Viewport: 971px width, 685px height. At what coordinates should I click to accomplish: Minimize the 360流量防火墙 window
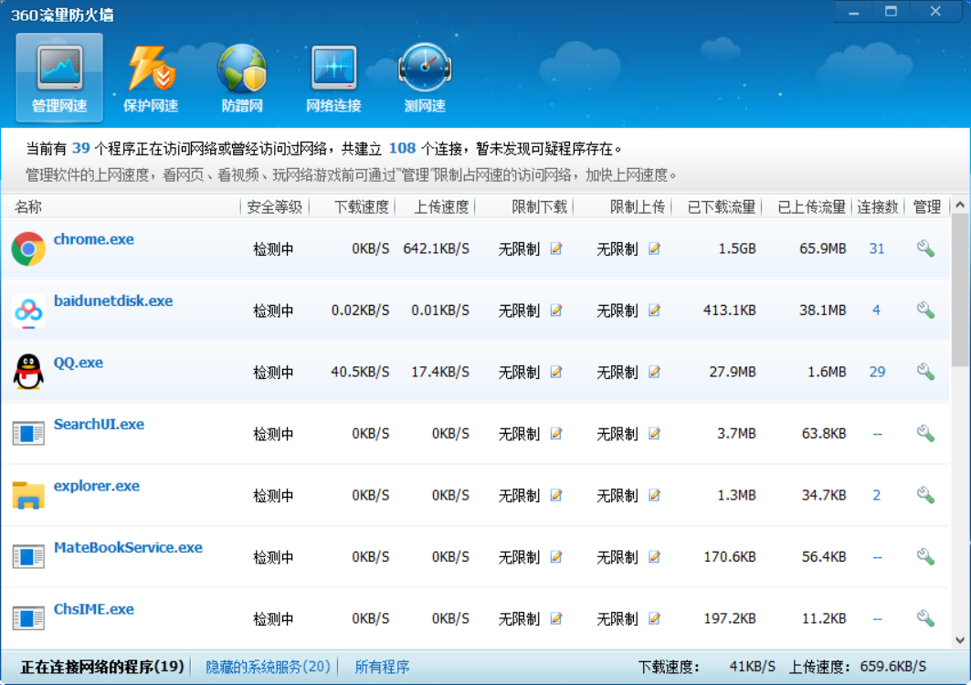coord(854,12)
